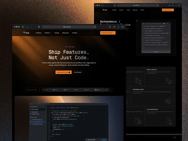
Task: Click the Get Started button
Action: click(x=78, y=72)
